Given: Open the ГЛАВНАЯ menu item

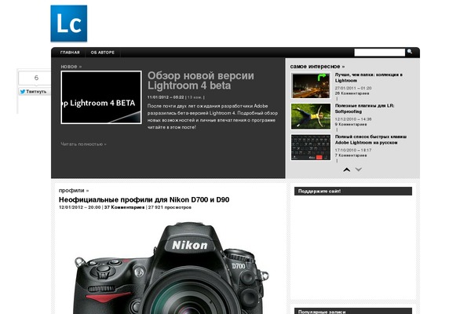Looking at the screenshot, I should [70, 53].
